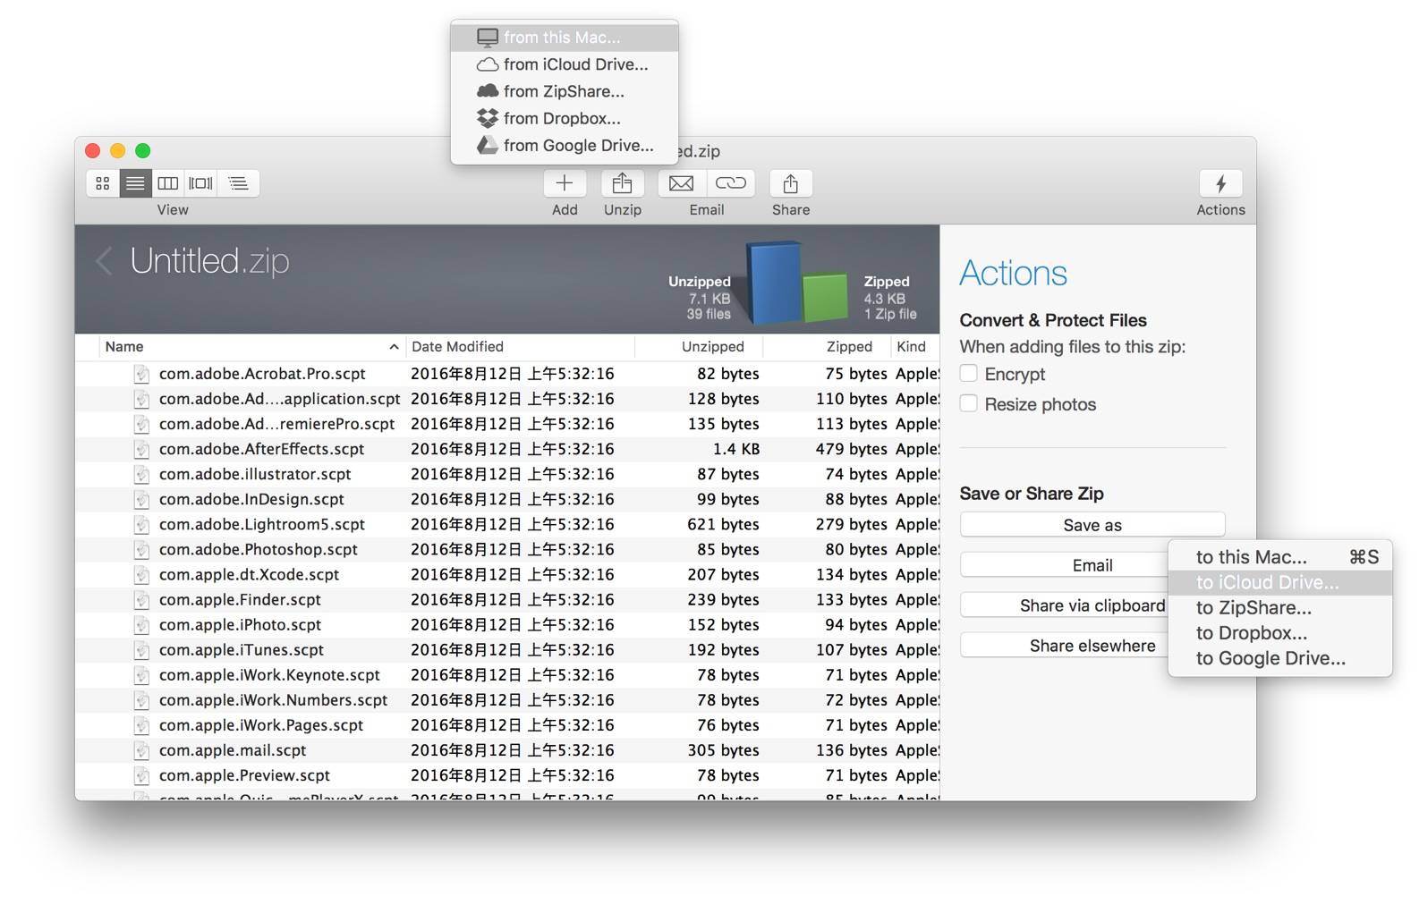This screenshot has width=1419, height=905.
Task: Enable the Encrypt checkbox
Action: pos(968,373)
